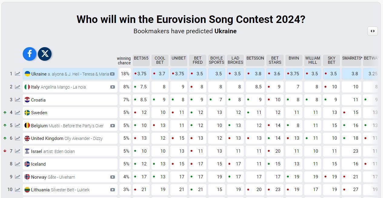
Task: Click Ukraine's BET365 odds of 3.75
Action: point(142,74)
